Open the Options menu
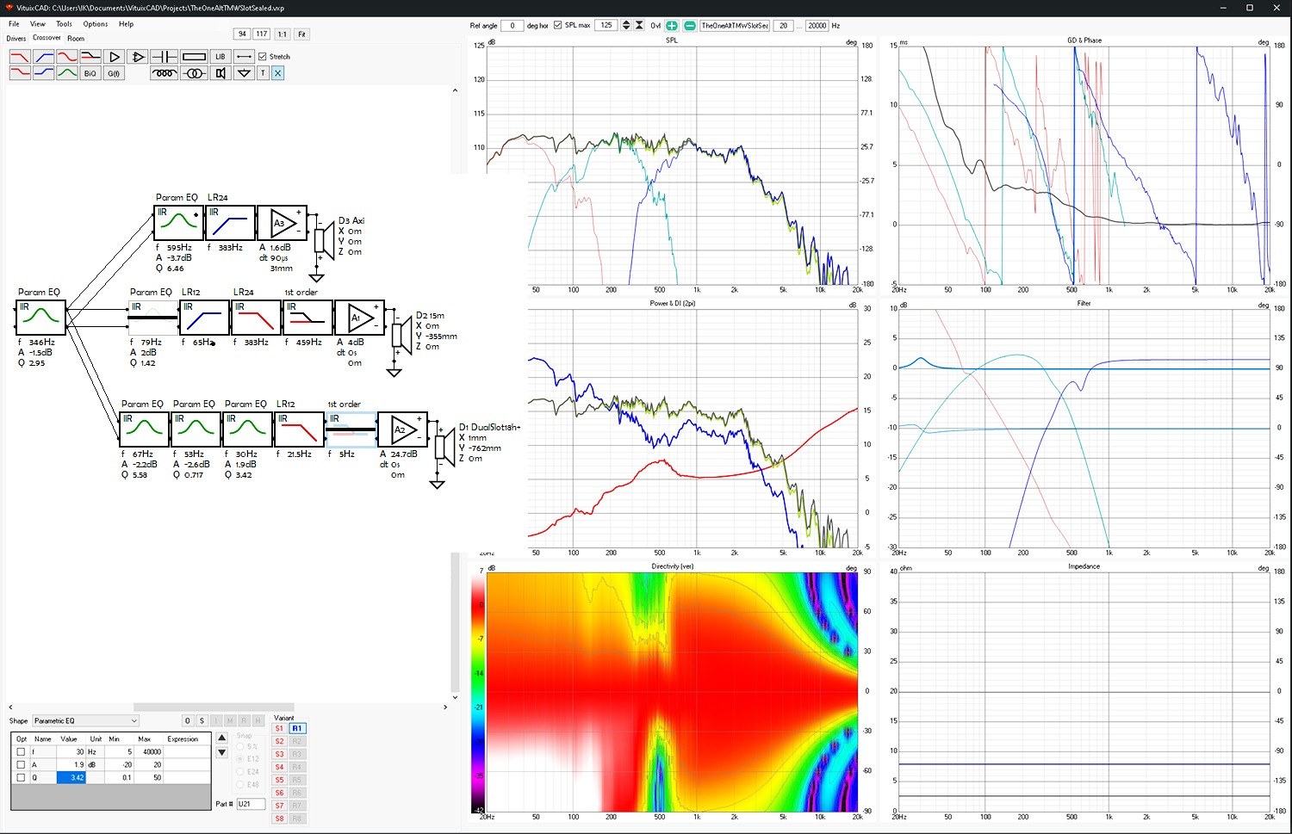The image size is (1292, 834). pos(96,24)
